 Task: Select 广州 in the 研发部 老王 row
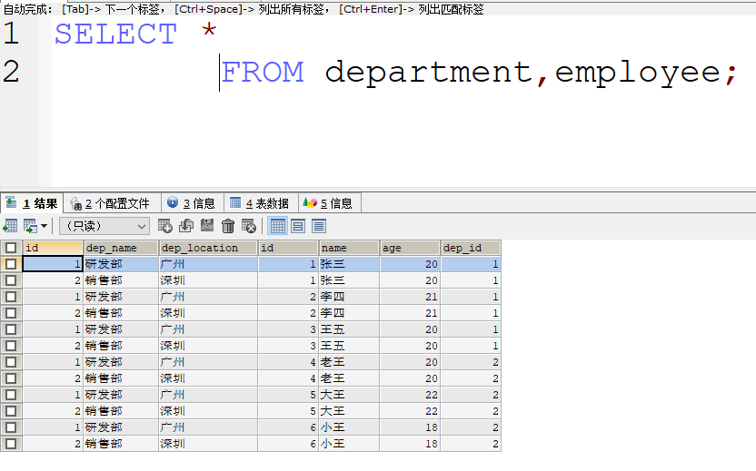pyautogui.click(x=208, y=362)
